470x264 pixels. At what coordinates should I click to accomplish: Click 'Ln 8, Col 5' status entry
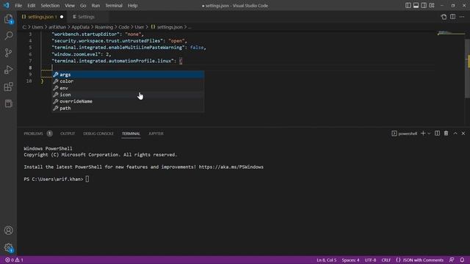[326, 260]
